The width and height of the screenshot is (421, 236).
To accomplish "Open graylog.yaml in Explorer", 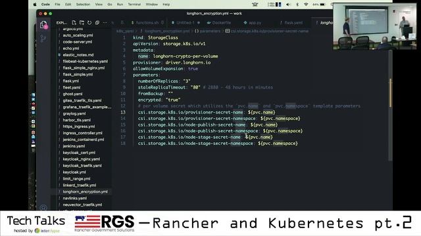I will tap(74, 113).
